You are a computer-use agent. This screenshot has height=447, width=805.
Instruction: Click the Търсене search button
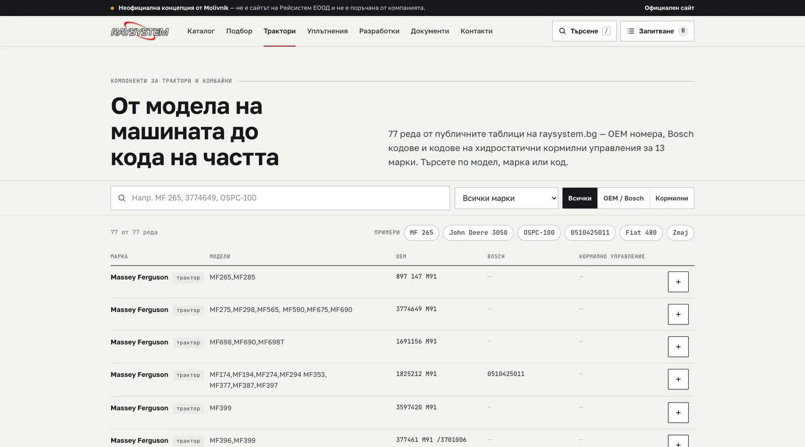pyautogui.click(x=584, y=31)
